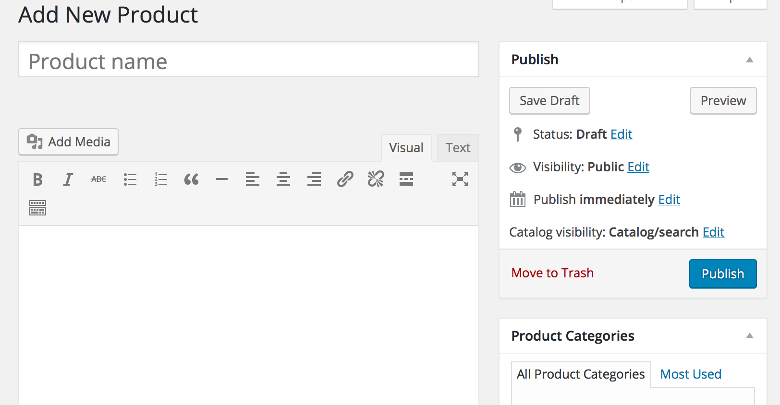Enter distraction-free fullscreen mode
Viewport: 780px width, 405px height.
[x=460, y=179]
